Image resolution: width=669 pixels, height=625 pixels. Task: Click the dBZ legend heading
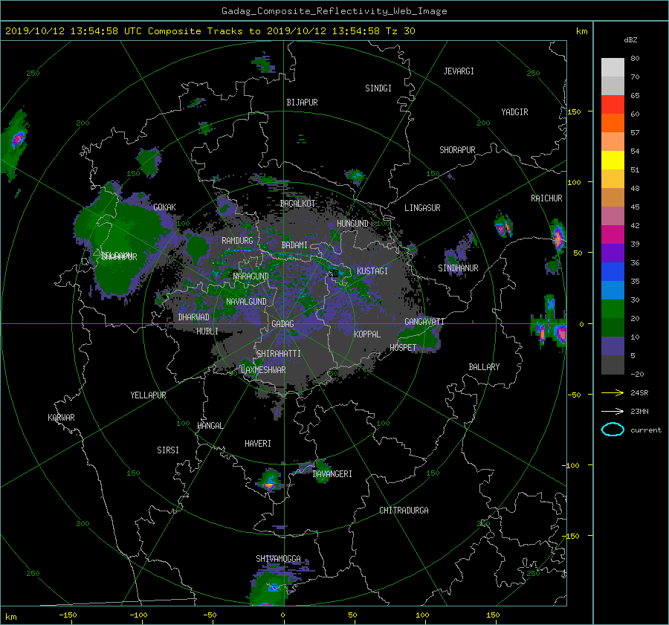tap(630, 40)
